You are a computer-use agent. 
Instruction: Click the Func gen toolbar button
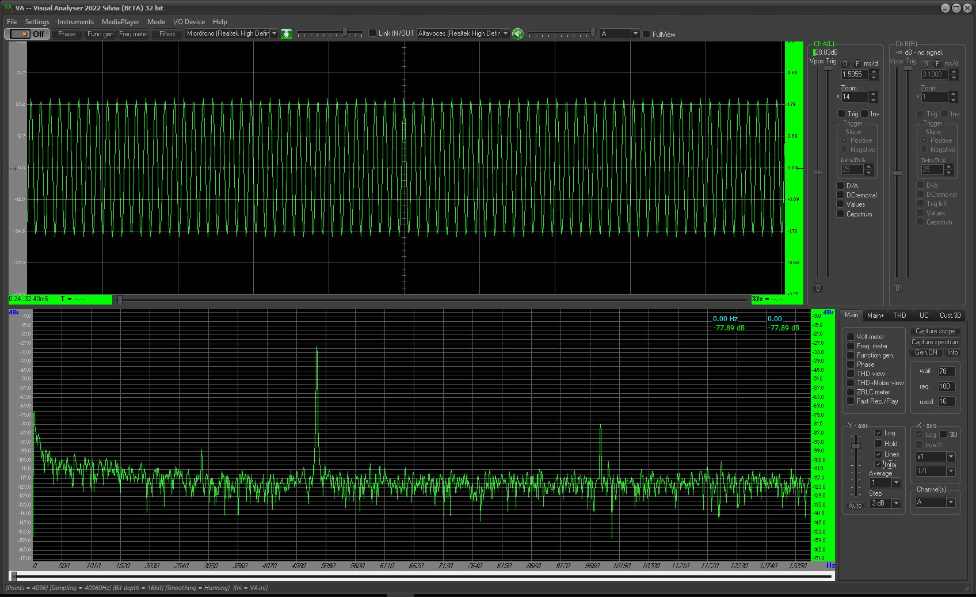(100, 34)
